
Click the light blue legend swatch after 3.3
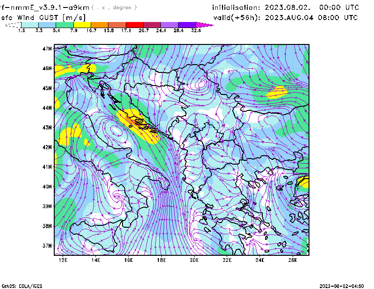tap(47, 25)
